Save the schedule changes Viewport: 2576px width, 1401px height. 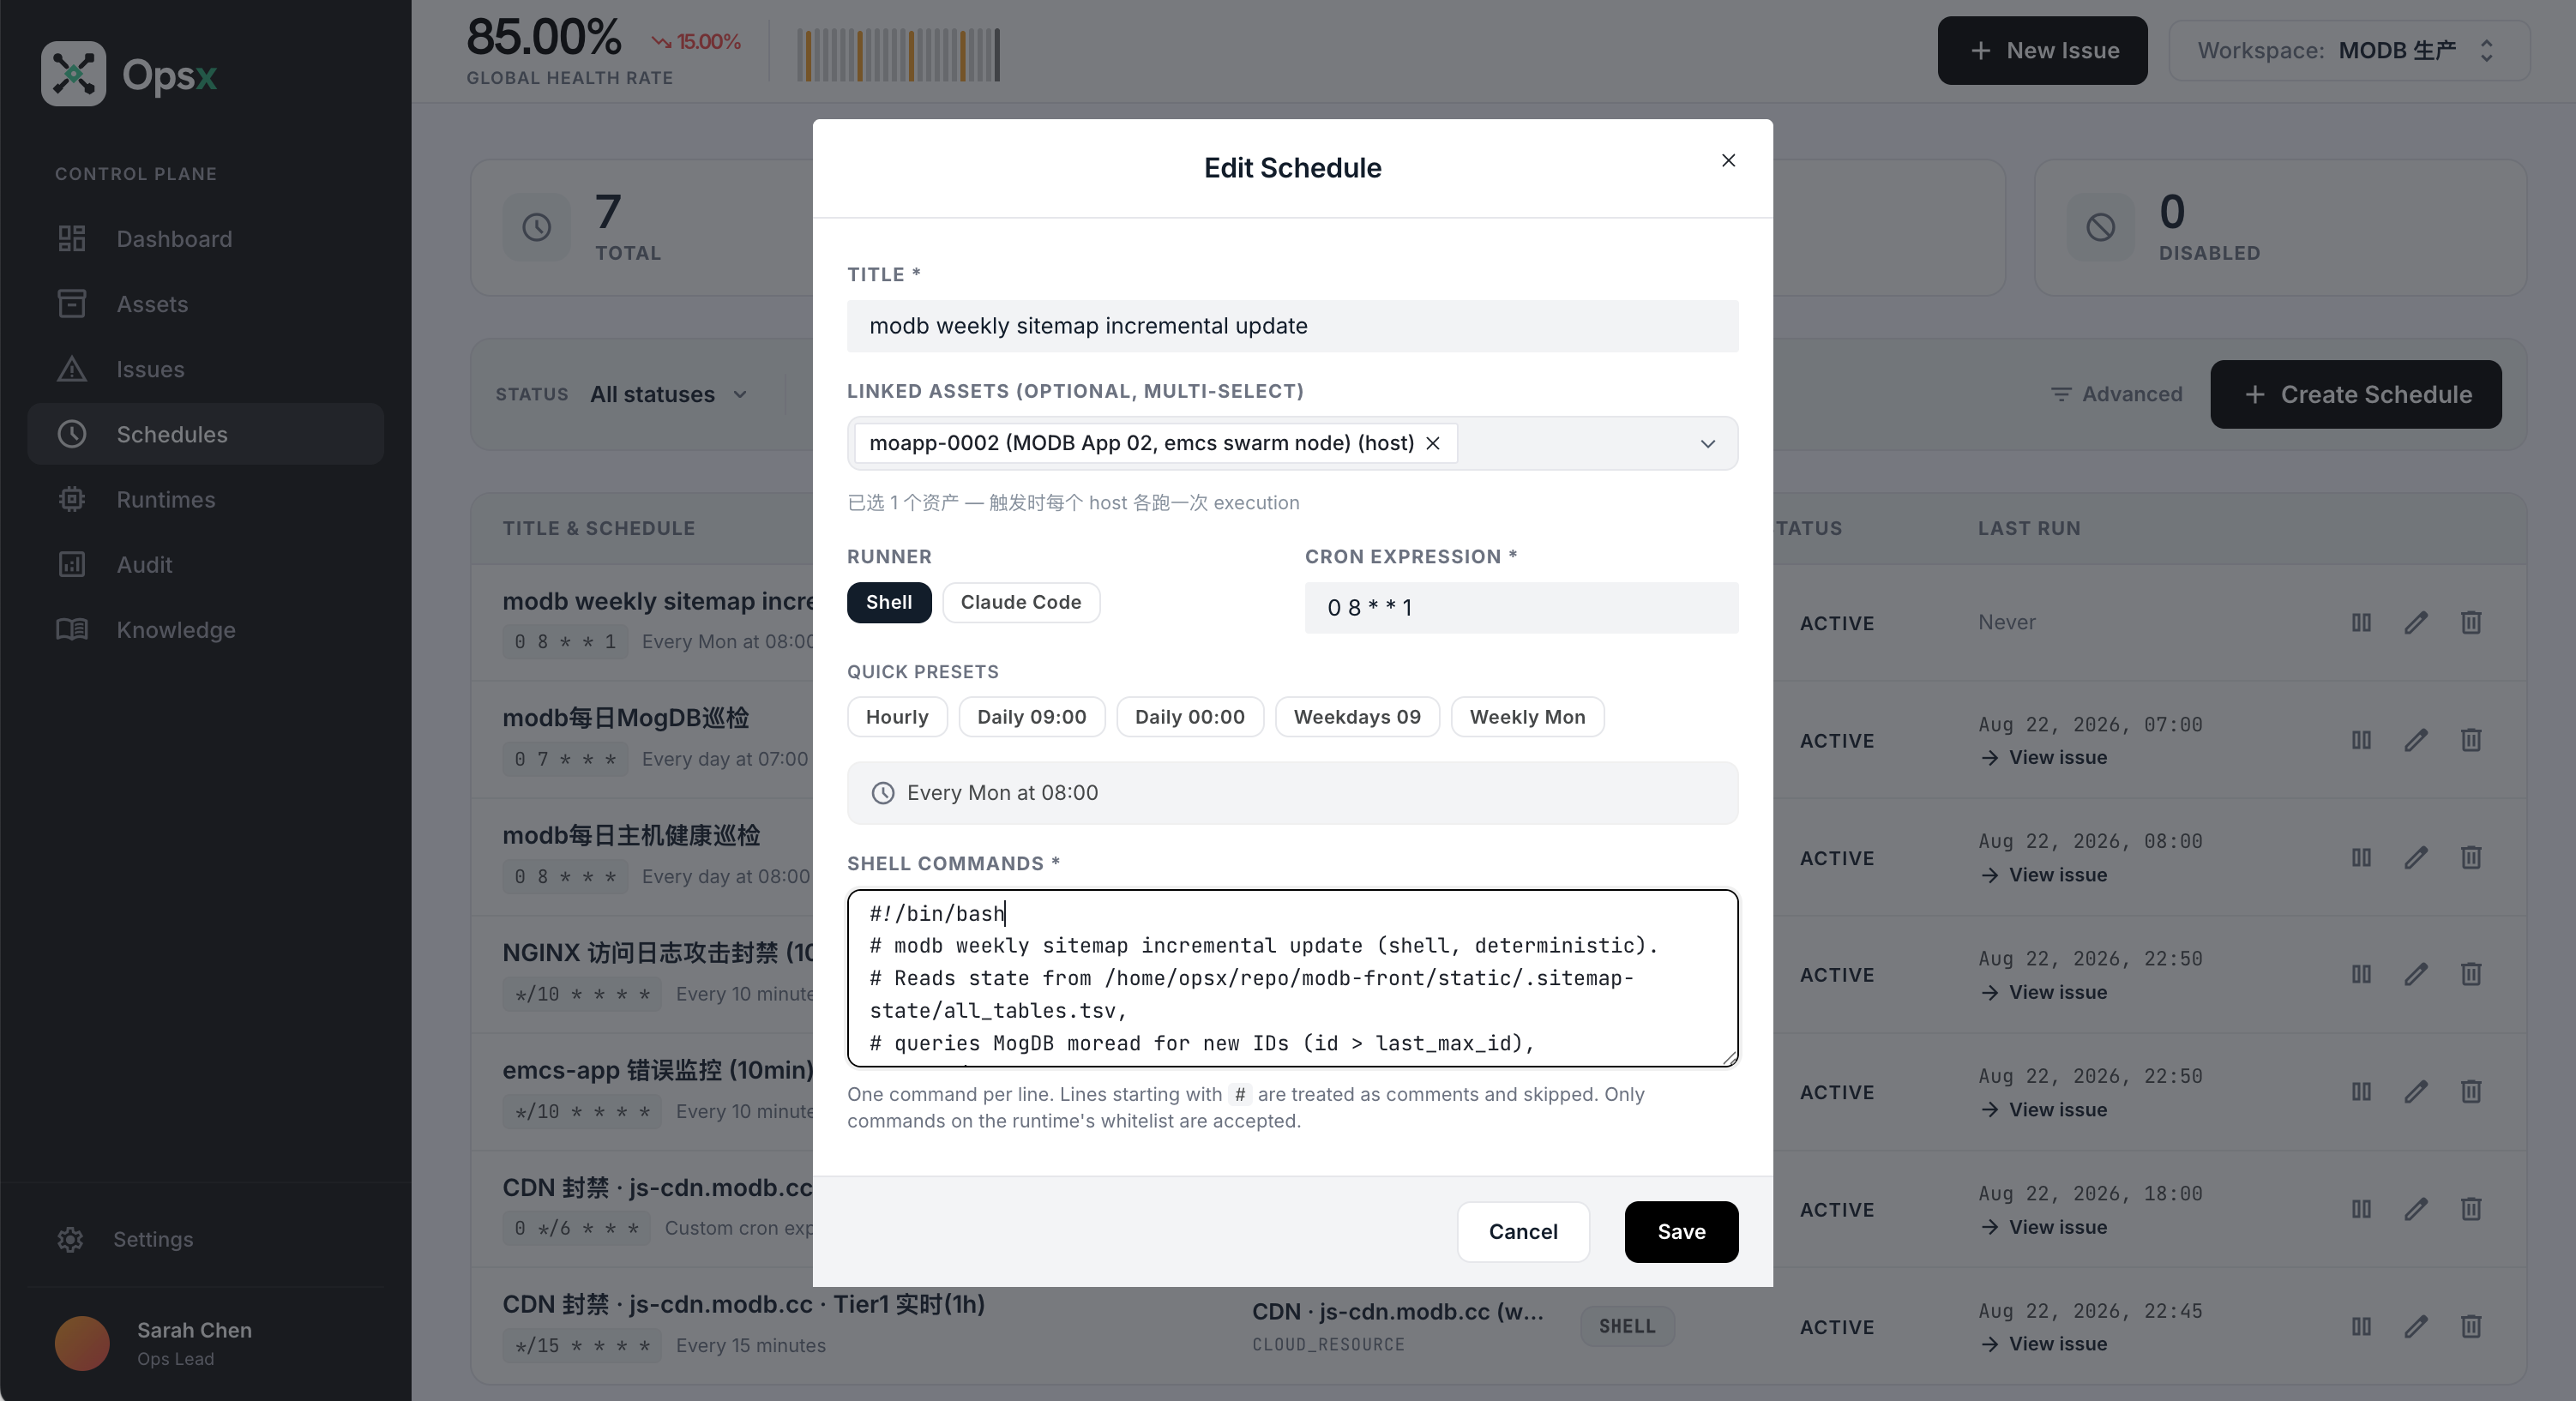pos(1681,1232)
